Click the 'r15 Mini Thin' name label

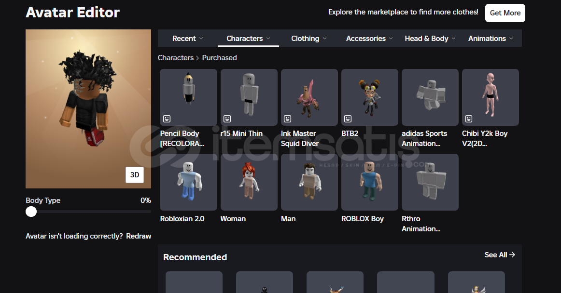click(x=241, y=133)
